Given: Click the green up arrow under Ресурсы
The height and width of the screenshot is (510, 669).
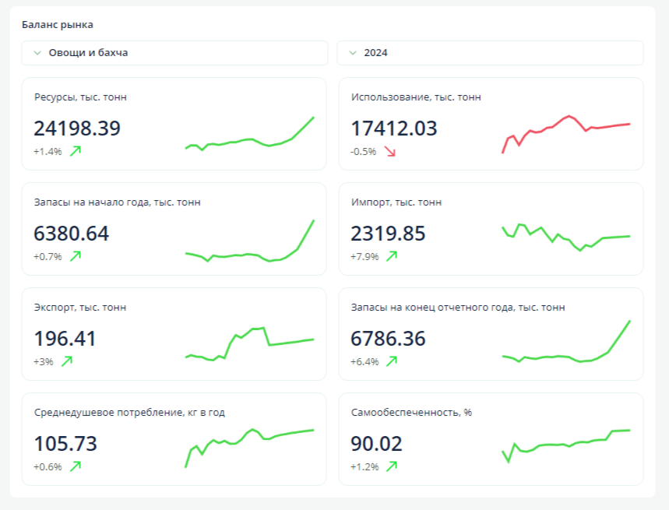Looking at the screenshot, I should (x=76, y=151).
